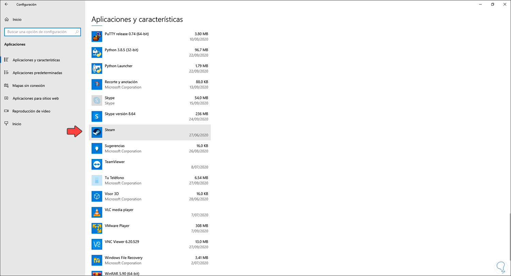The height and width of the screenshot is (276, 511).
Task: Click the PuTTY release 0.74 icon
Action: [97, 37]
